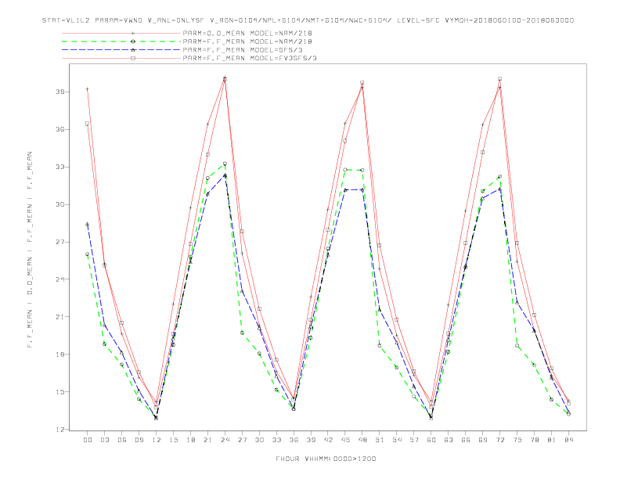620x479 pixels.
Task: Select legend text PARM=F.F_MEAN MODEL=NAM/218
Action: (247, 41)
